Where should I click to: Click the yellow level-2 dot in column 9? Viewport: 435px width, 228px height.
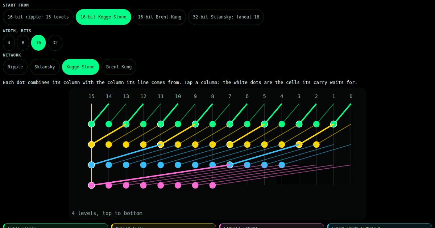195,144
